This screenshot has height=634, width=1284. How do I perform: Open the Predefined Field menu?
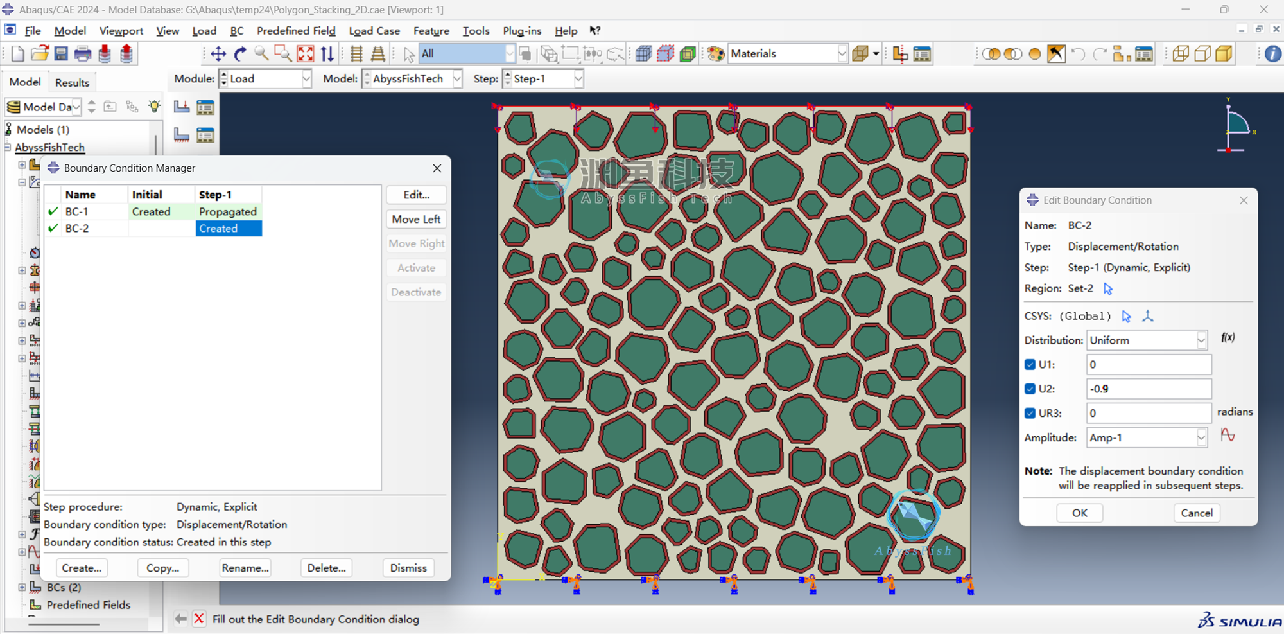296,31
